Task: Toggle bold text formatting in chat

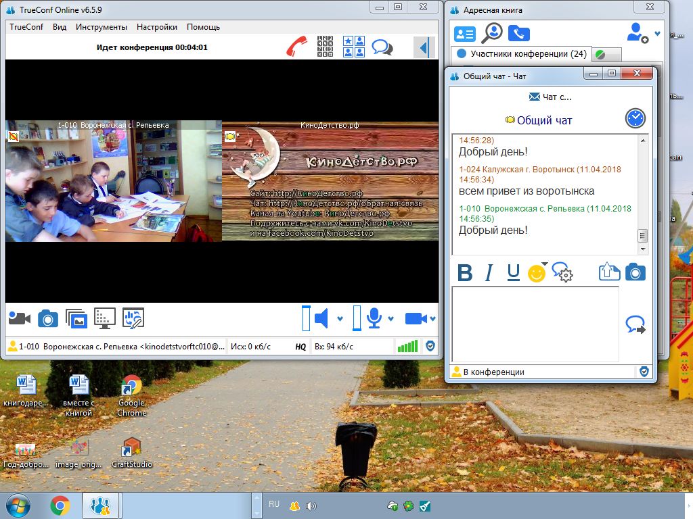Action: click(464, 273)
